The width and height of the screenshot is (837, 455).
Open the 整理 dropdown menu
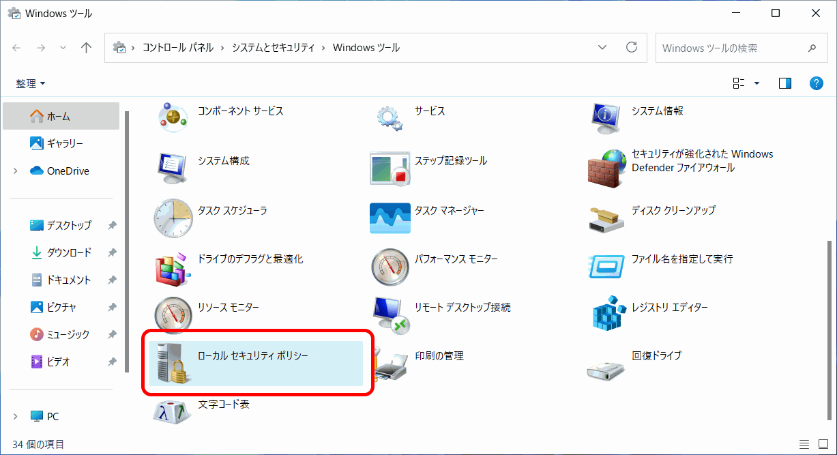click(x=31, y=83)
